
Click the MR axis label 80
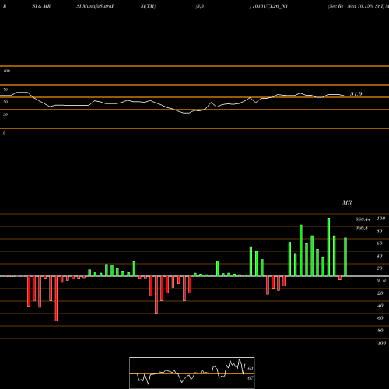380,231
